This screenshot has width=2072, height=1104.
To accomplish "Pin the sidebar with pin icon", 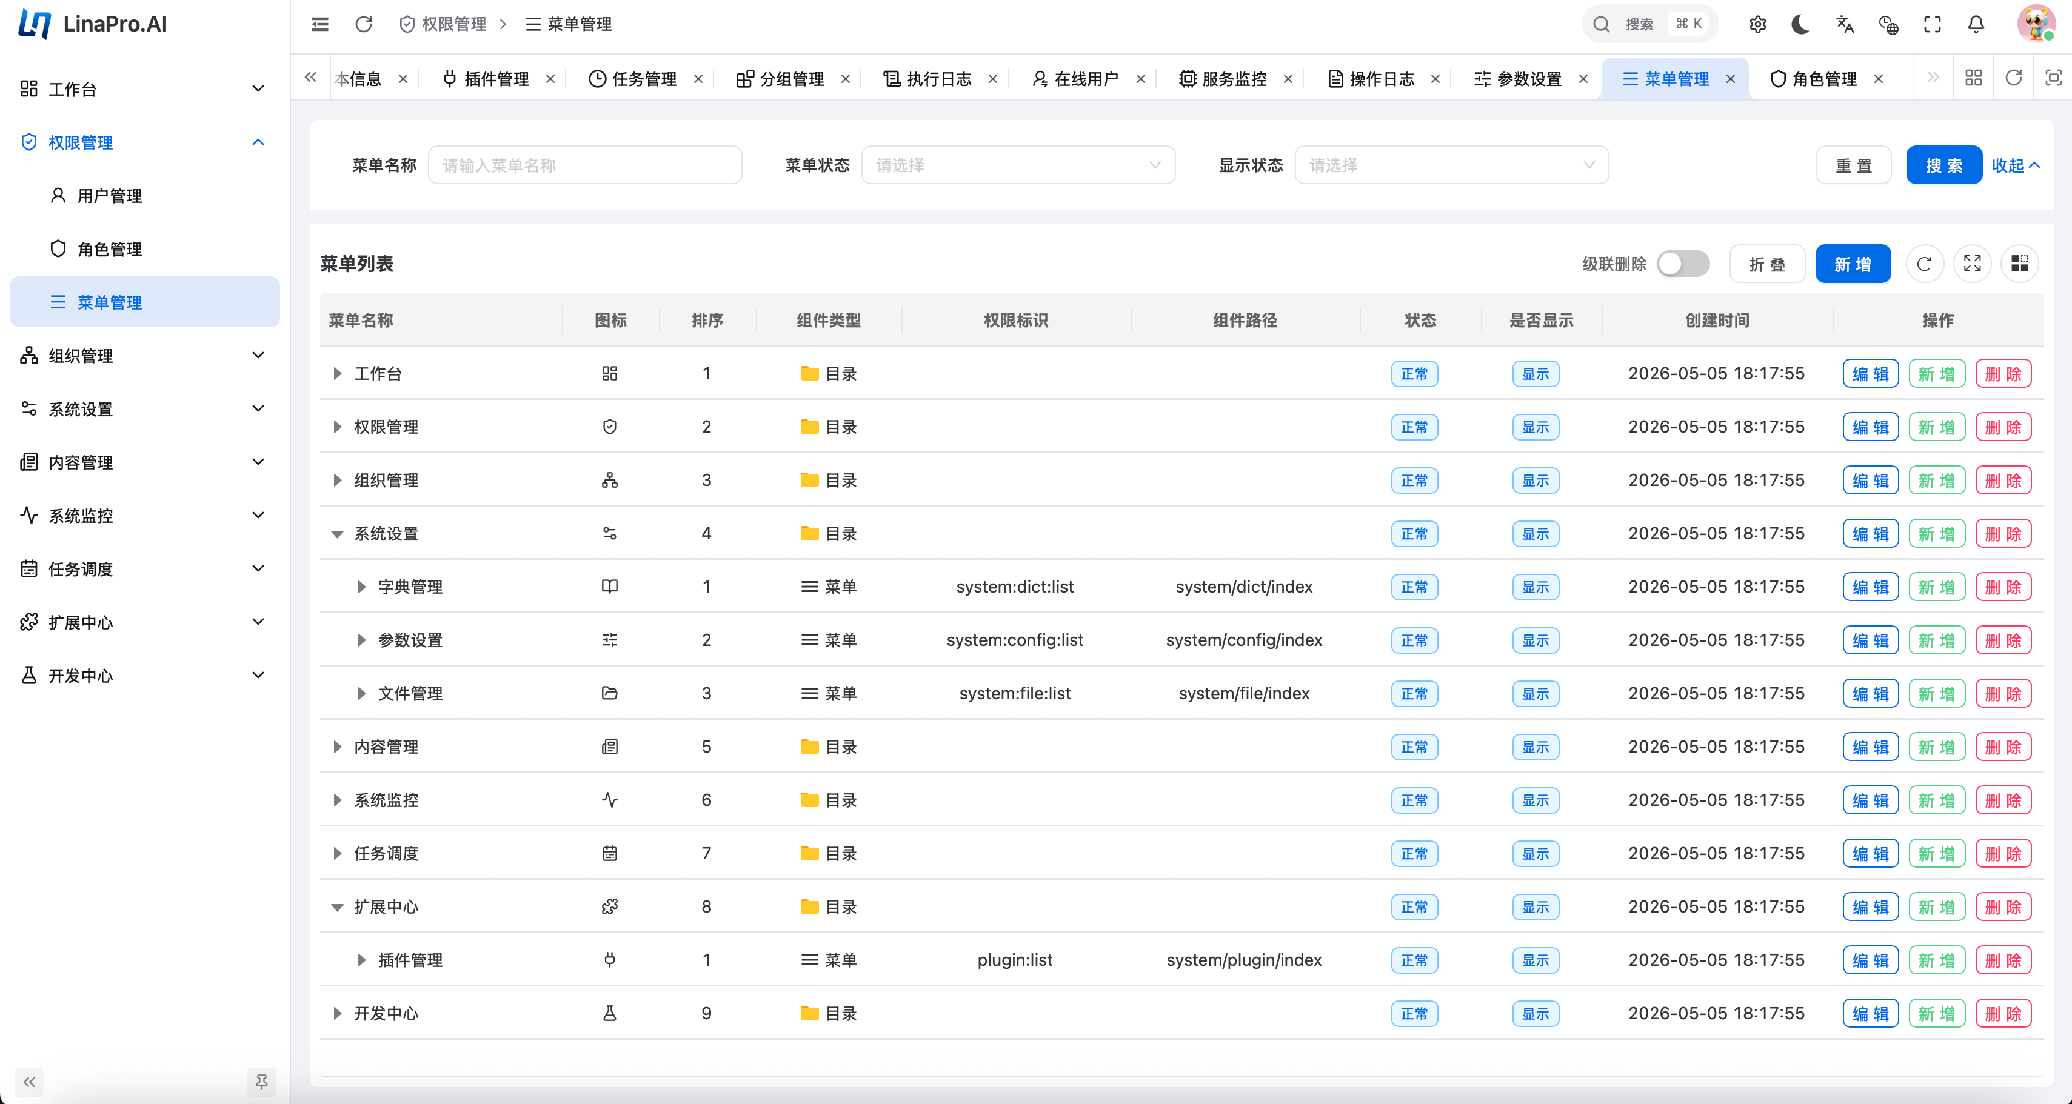I will tap(261, 1082).
